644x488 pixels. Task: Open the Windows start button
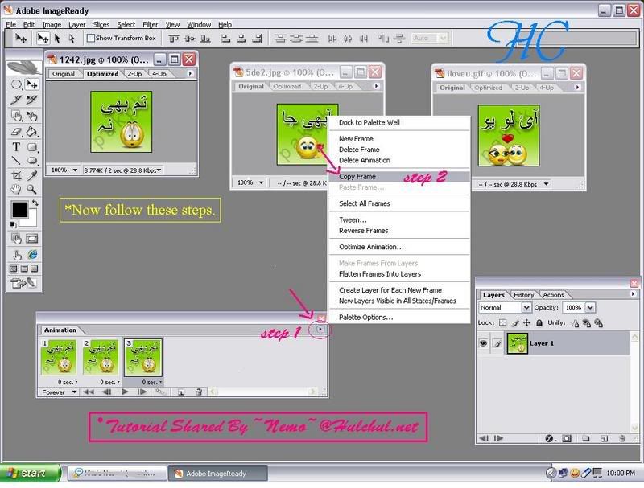tap(30, 474)
